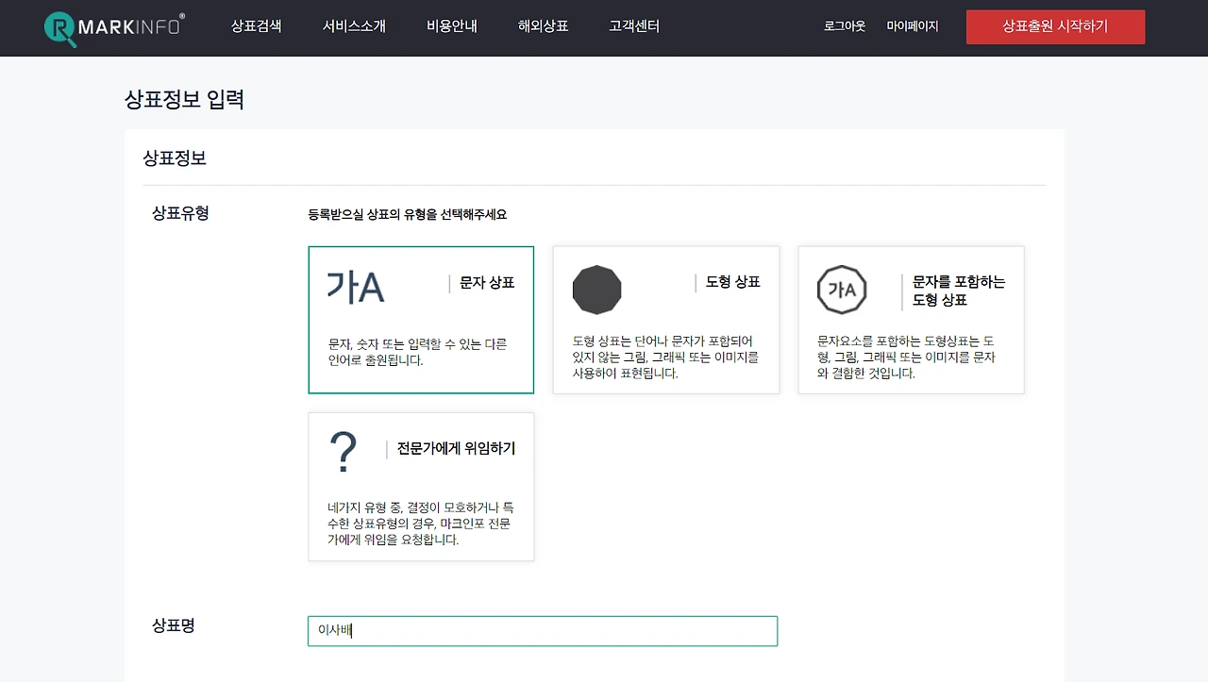Open the 비용안내 menu
Screen dimensions: 1208x682
coord(451,26)
